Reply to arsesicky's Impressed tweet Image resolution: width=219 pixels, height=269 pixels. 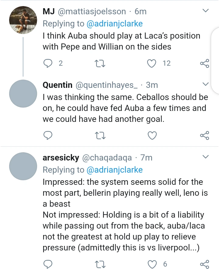48,264
